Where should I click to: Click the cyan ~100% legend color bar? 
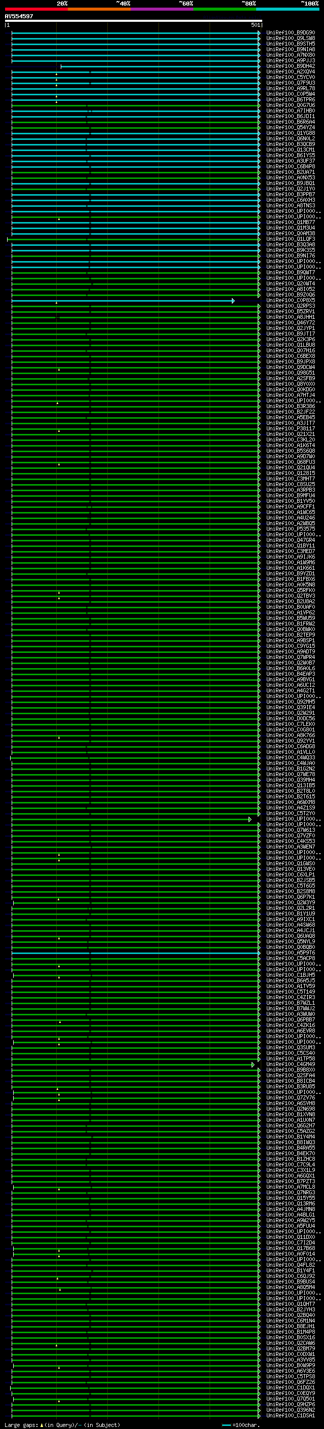(x=288, y=9)
